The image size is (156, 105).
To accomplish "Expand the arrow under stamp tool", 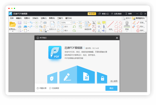I will [127, 31].
